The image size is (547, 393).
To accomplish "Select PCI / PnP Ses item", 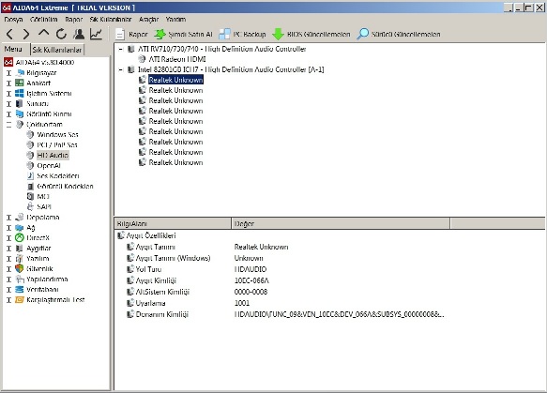I will tap(57, 144).
